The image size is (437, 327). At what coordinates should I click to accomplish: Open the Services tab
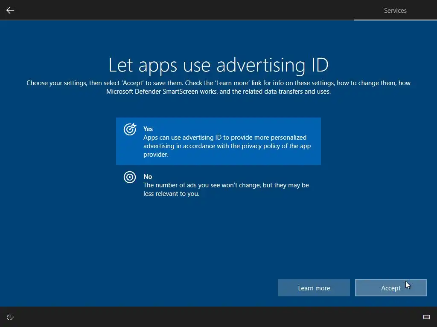point(395,11)
